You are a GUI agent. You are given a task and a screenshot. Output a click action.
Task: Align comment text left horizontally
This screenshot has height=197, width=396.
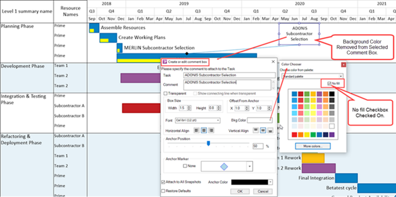click(196, 130)
